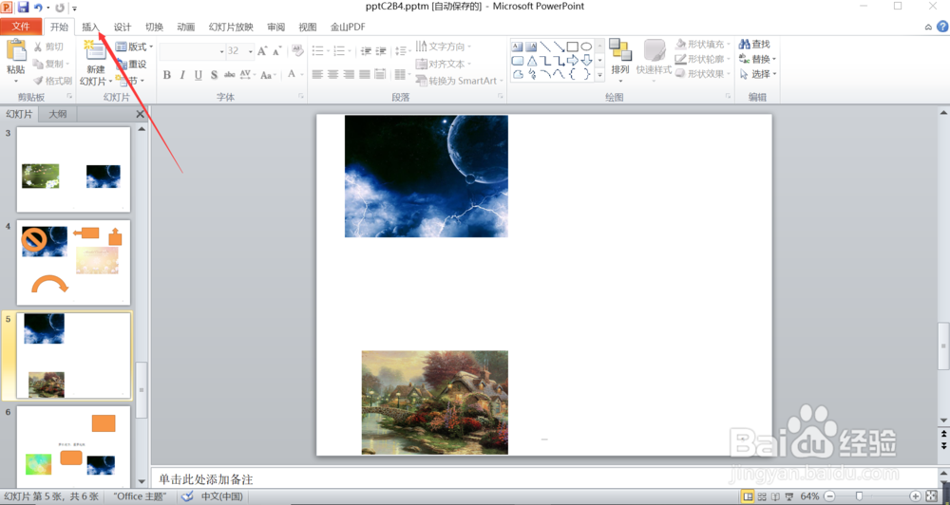Switch to the 插入 (Insert) ribbon tab
950x505 pixels.
(x=90, y=27)
